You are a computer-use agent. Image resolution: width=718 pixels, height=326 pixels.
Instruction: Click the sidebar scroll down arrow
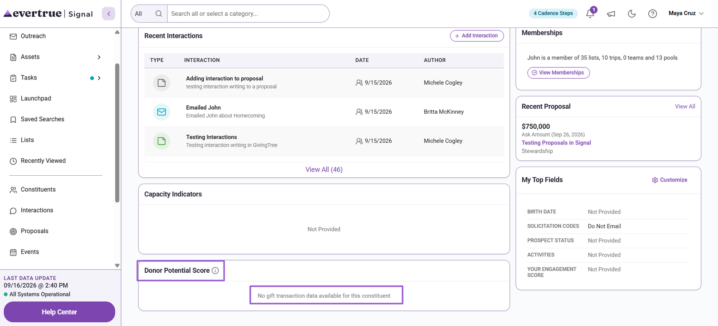coord(117,266)
